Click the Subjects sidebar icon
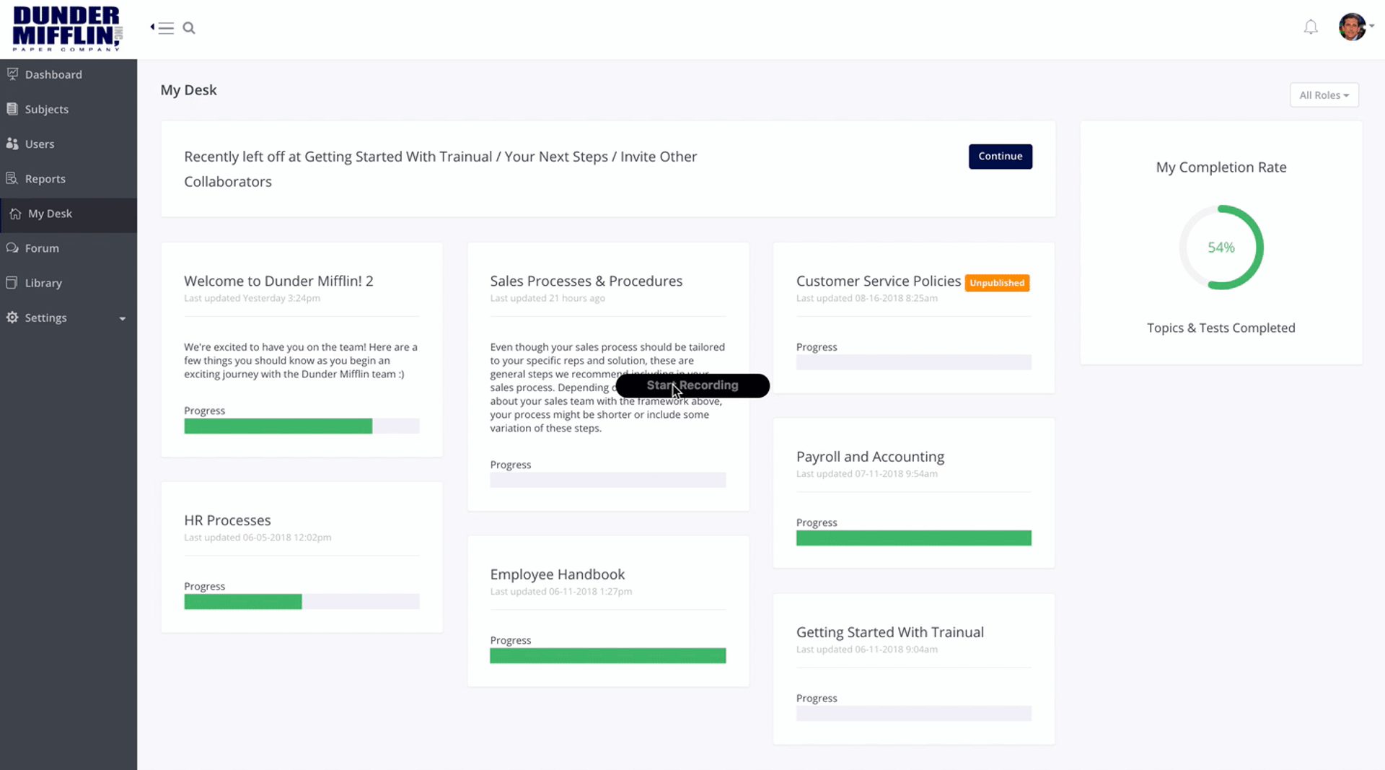 (12, 109)
